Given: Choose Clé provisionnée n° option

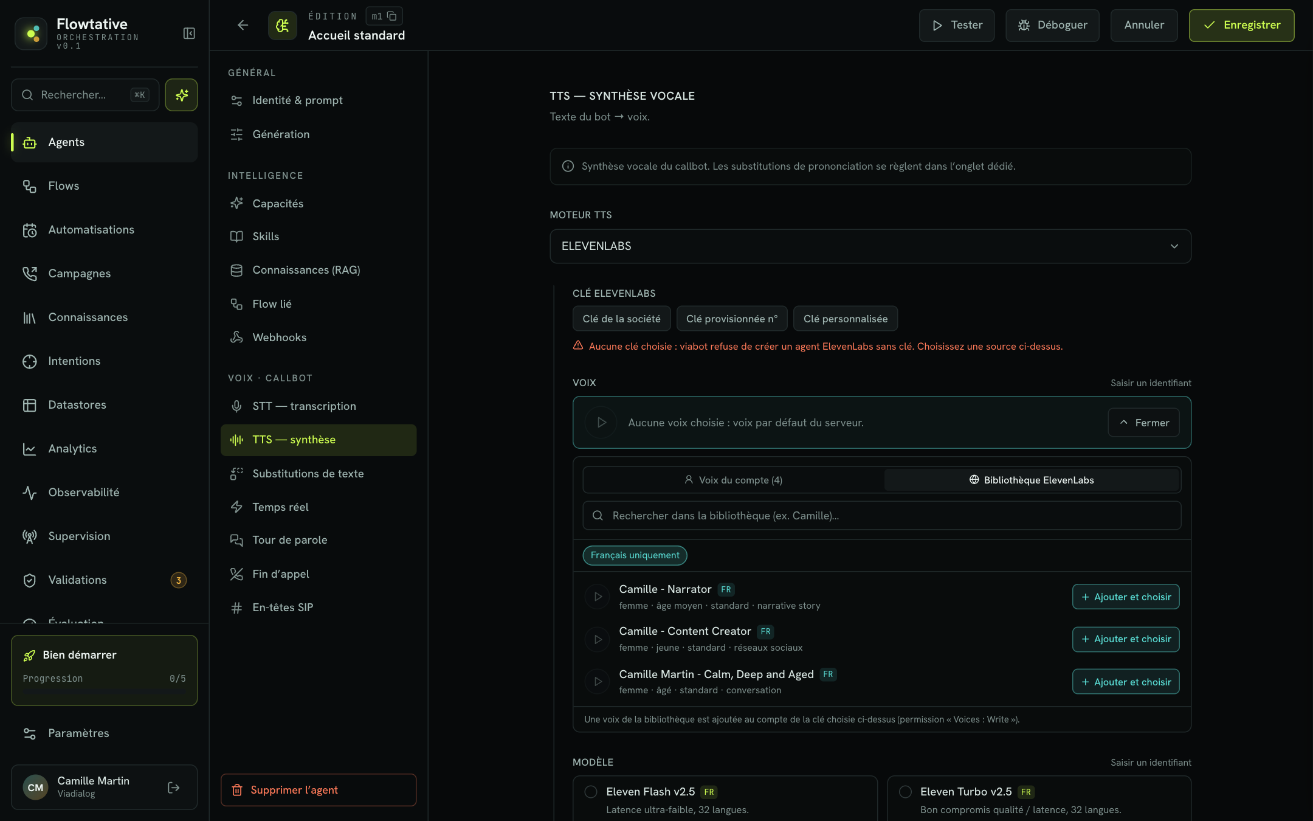Looking at the screenshot, I should (732, 319).
